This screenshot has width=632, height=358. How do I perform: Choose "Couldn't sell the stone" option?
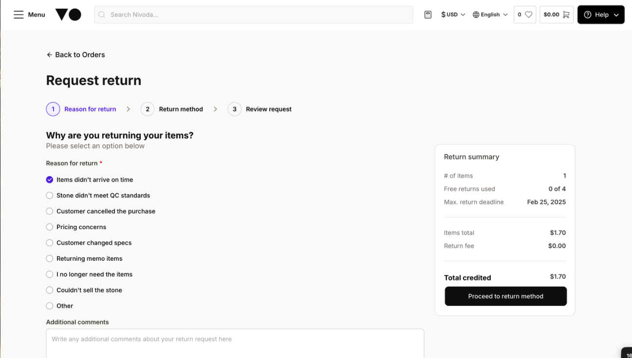84,290
